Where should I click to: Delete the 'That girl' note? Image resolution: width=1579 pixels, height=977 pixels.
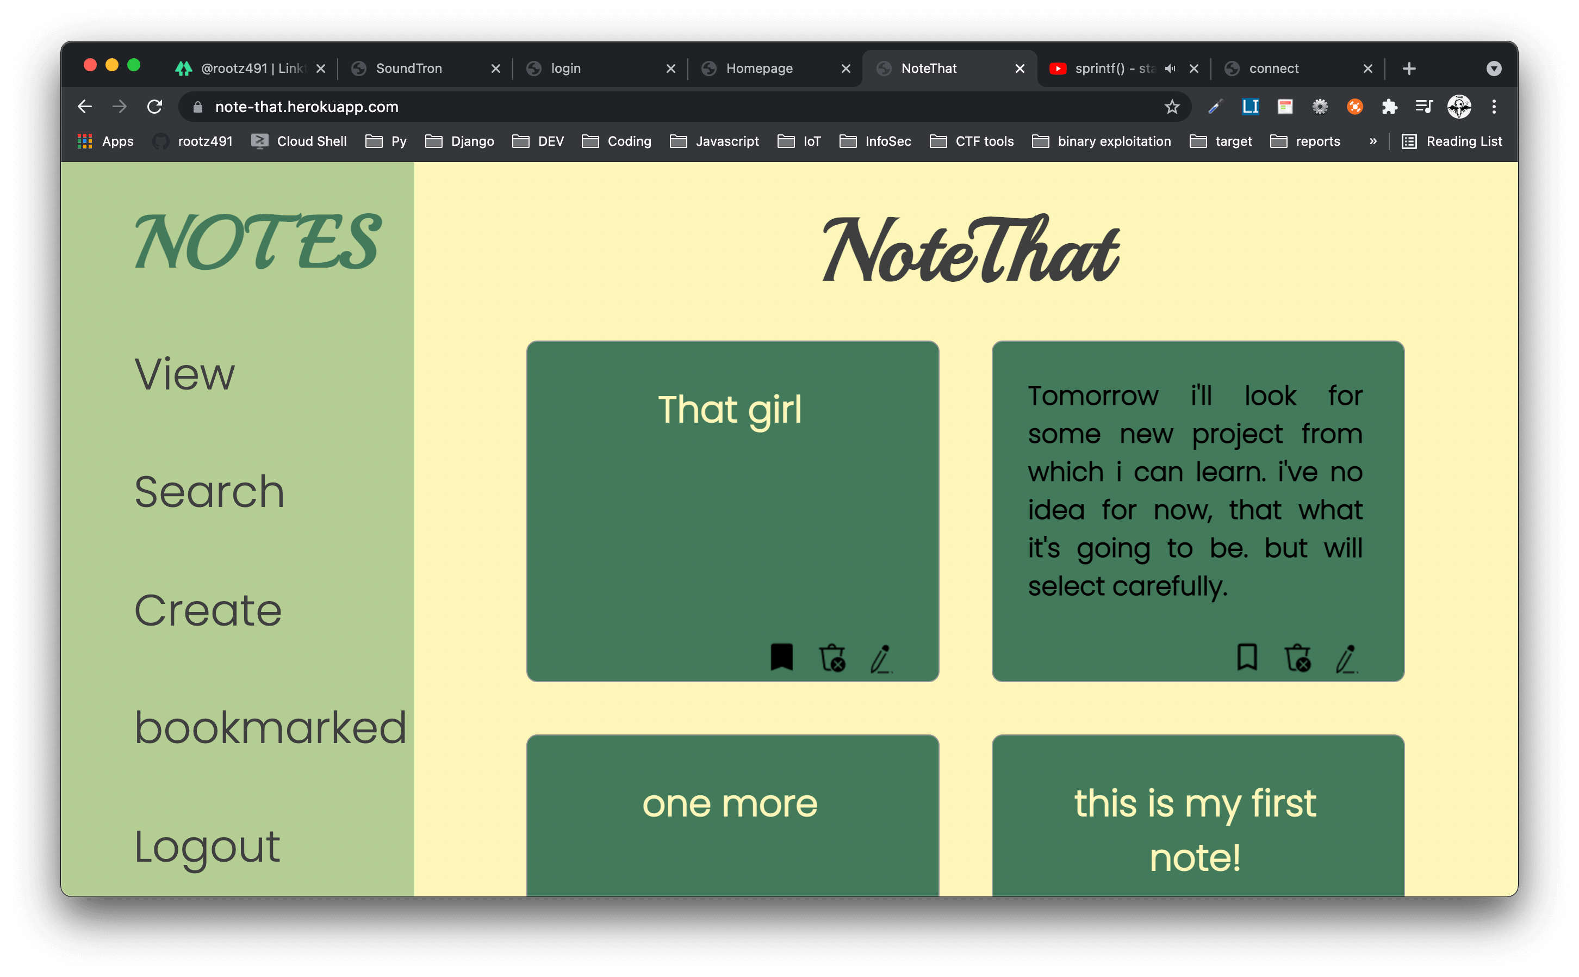[832, 658]
